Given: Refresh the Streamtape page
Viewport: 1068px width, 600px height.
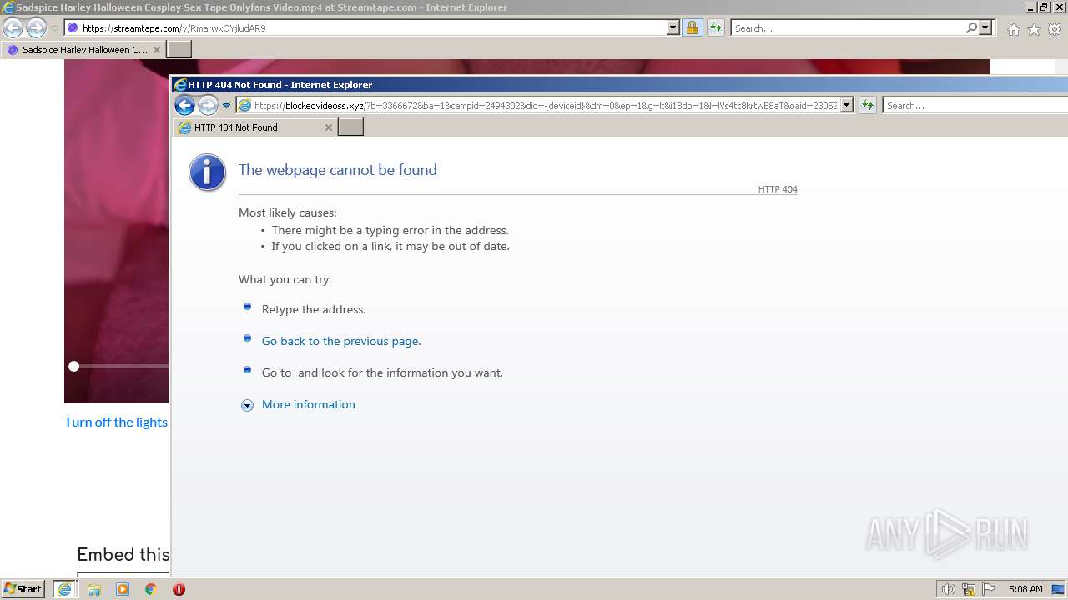Looking at the screenshot, I should [x=715, y=28].
